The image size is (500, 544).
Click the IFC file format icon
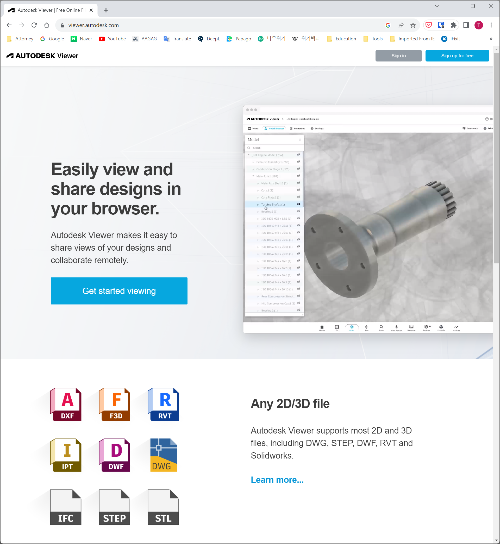66,507
